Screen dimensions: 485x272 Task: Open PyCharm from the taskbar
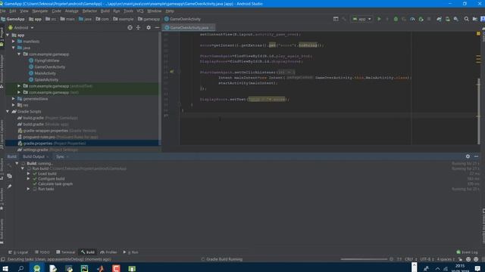(84, 269)
